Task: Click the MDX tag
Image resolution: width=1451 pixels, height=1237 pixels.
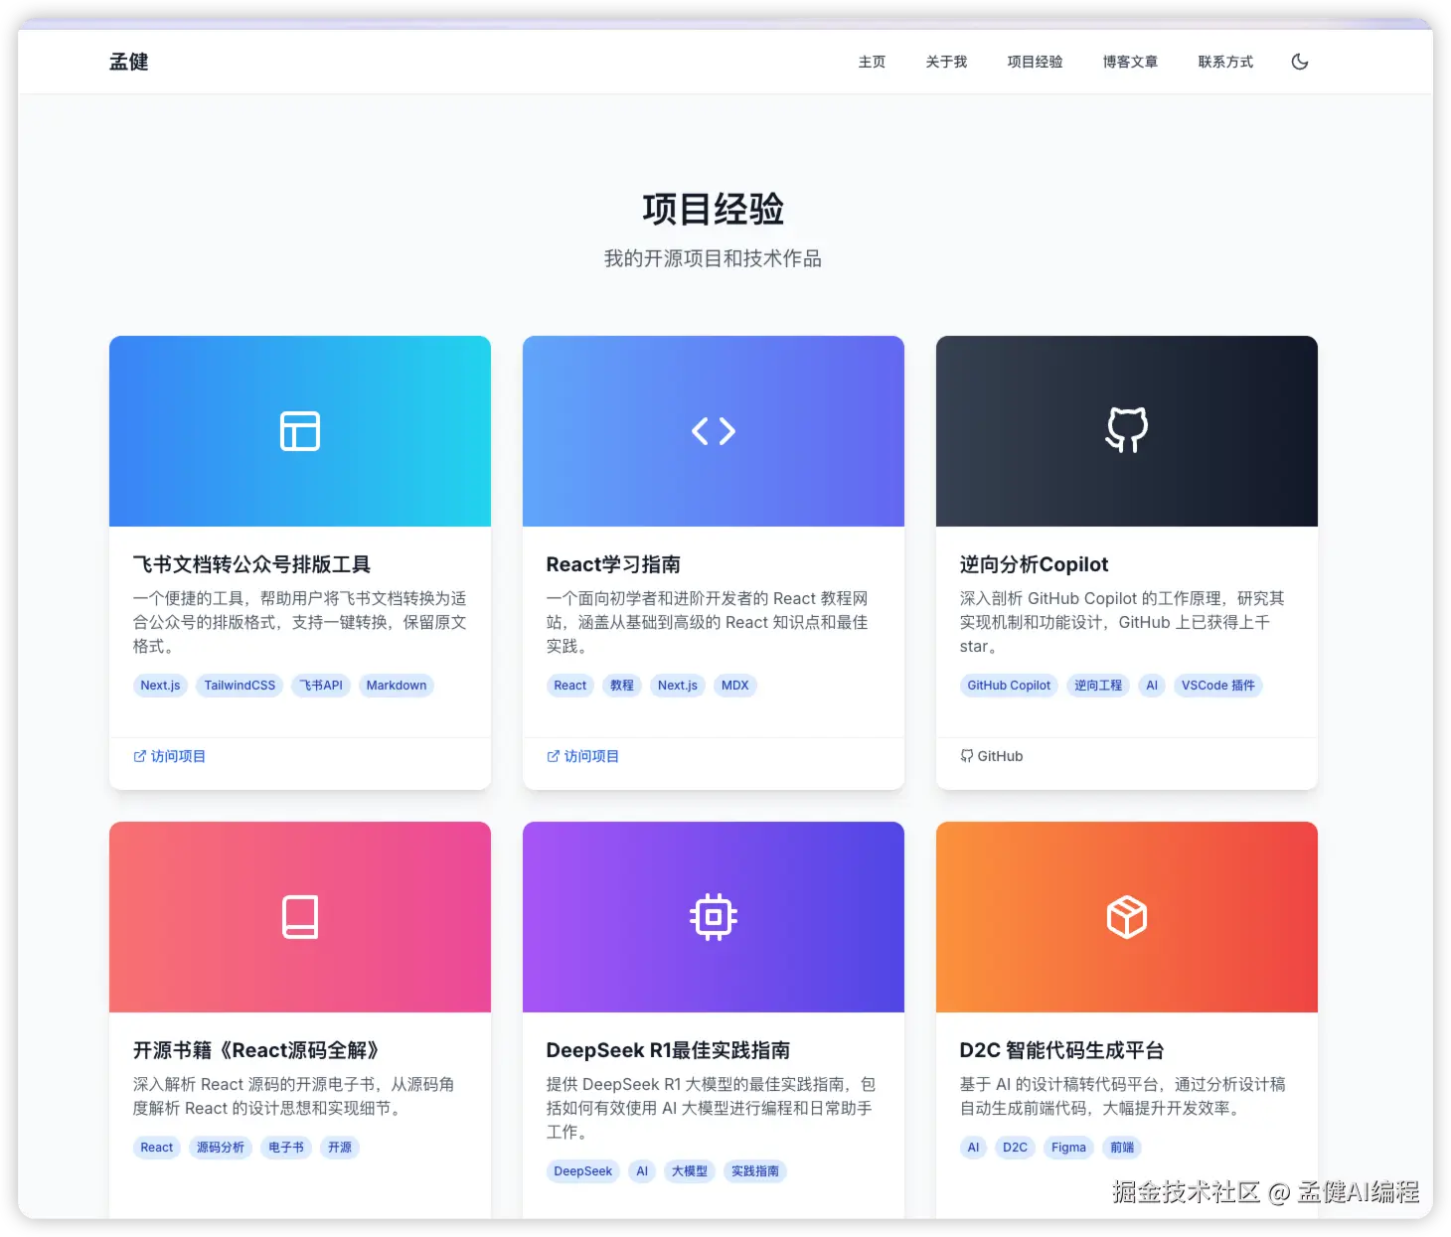Action: tap(735, 686)
